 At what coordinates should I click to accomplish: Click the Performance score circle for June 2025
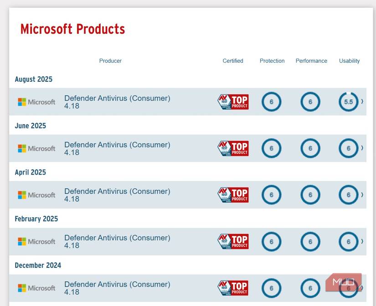310,148
